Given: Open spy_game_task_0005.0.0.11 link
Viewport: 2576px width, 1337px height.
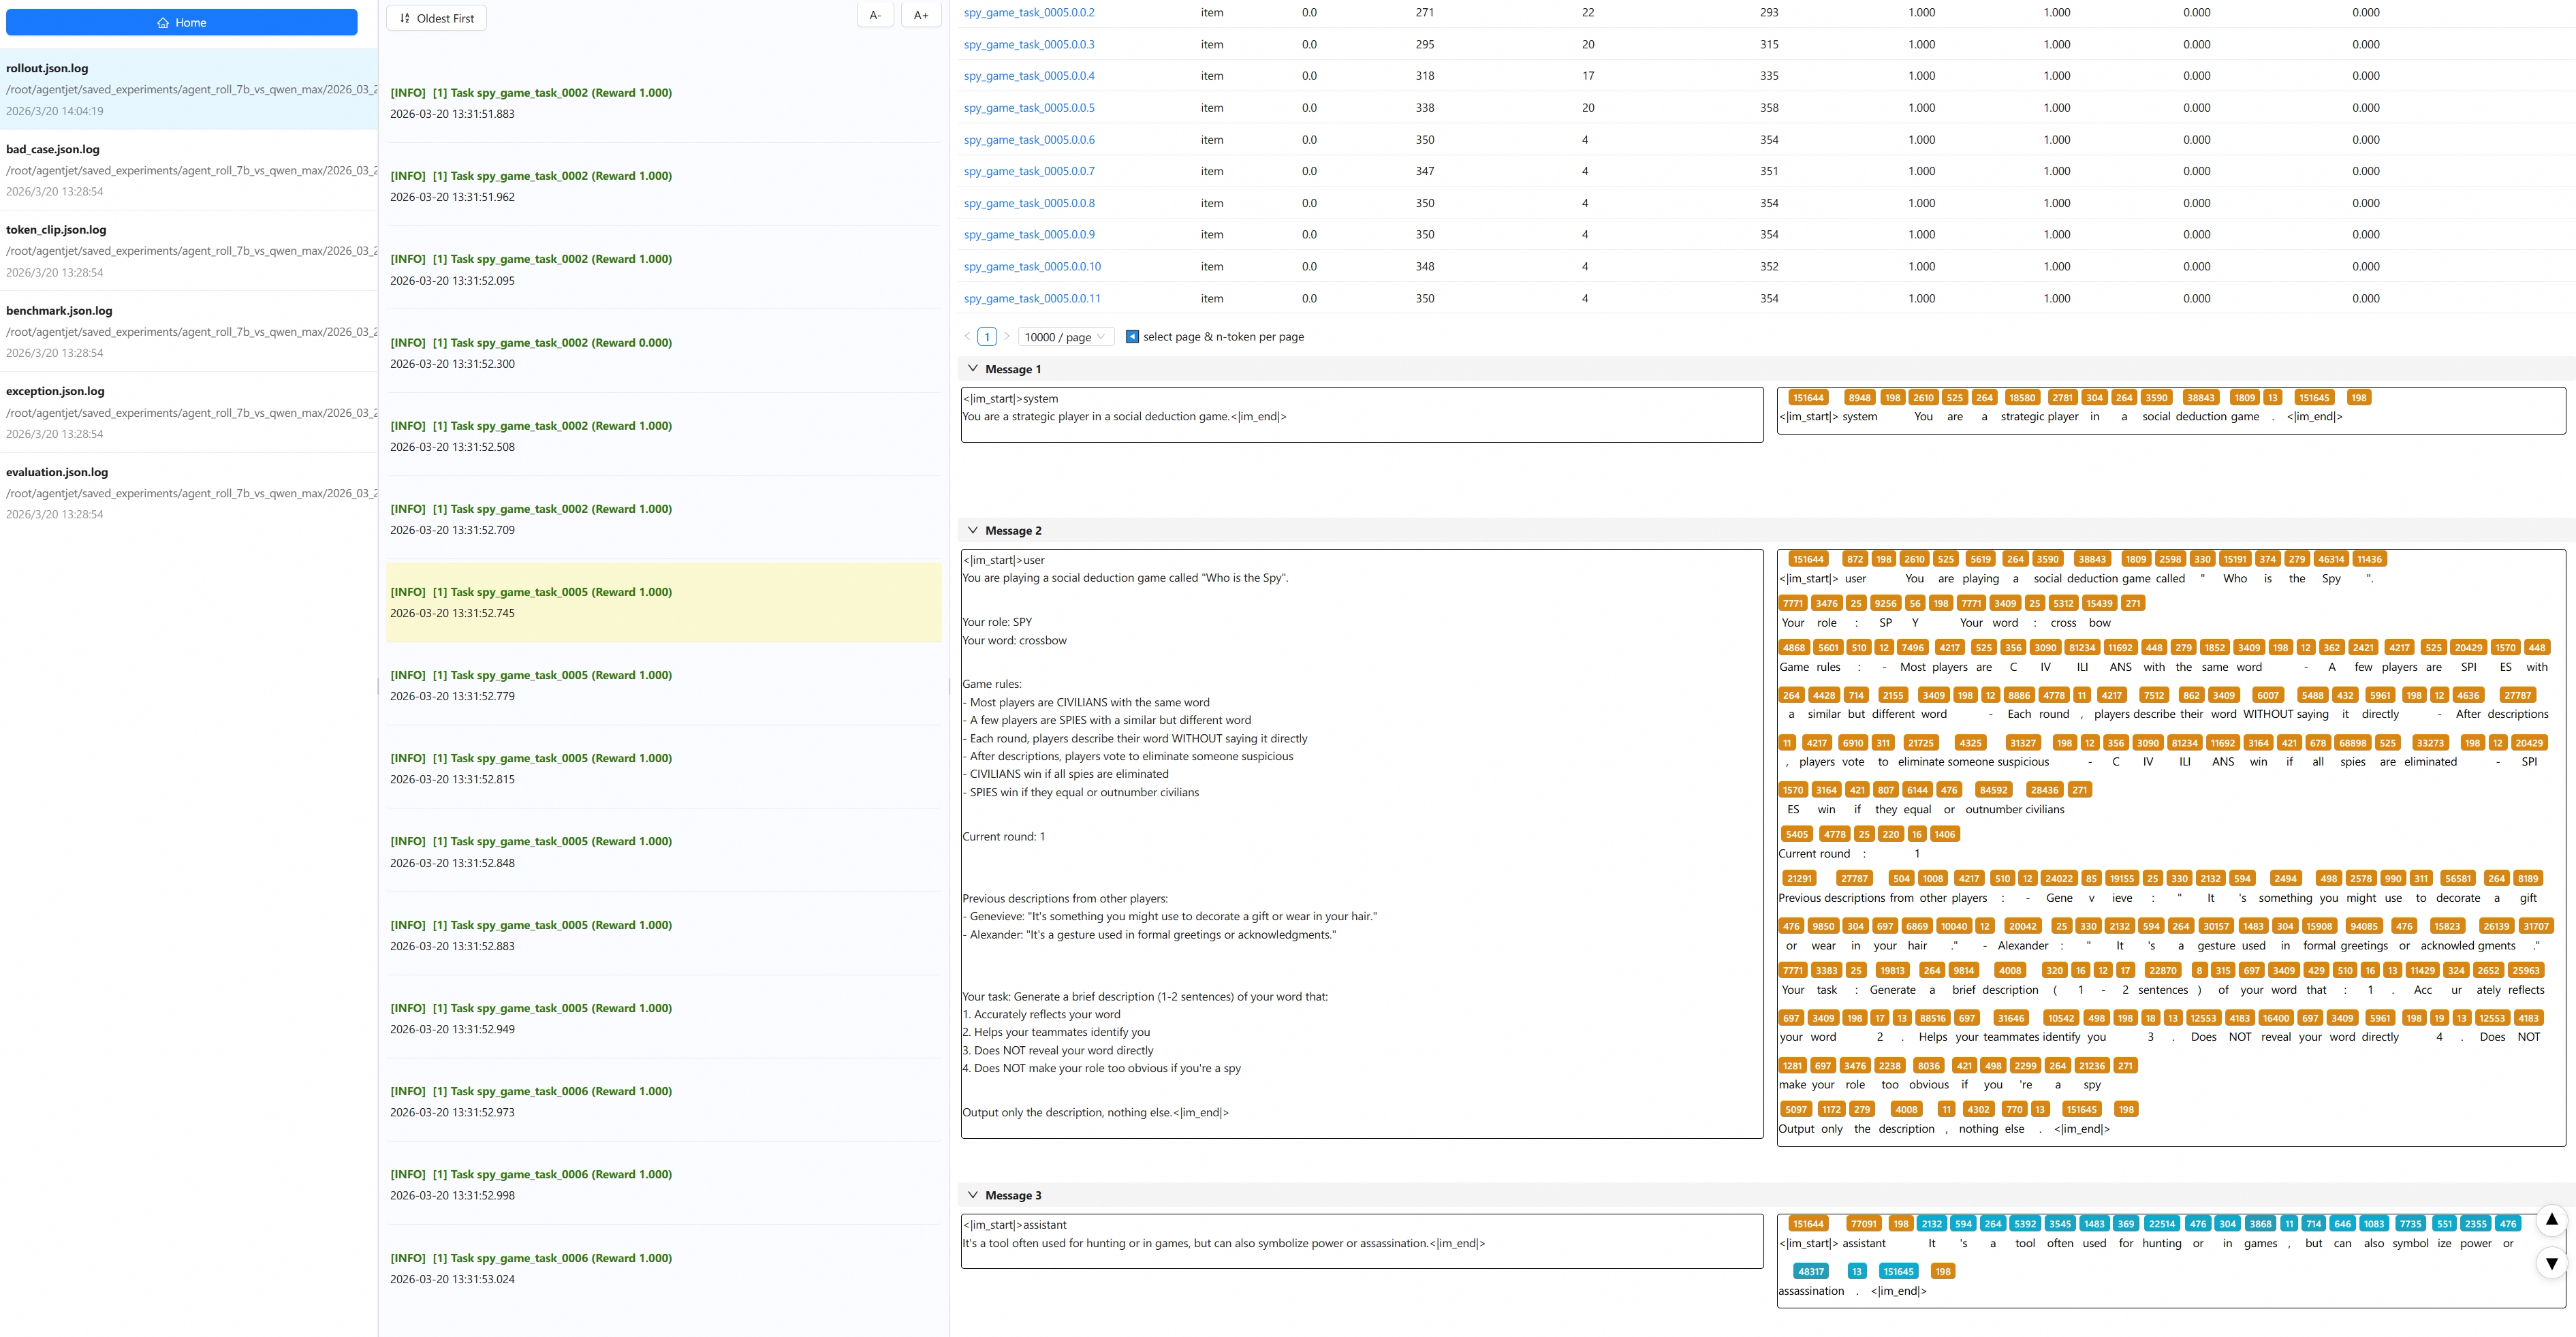Looking at the screenshot, I should click(1032, 299).
